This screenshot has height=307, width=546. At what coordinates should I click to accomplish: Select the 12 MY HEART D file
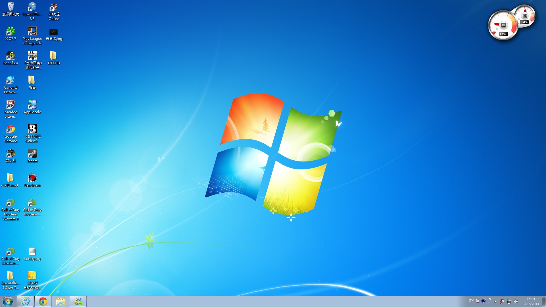tap(32, 280)
